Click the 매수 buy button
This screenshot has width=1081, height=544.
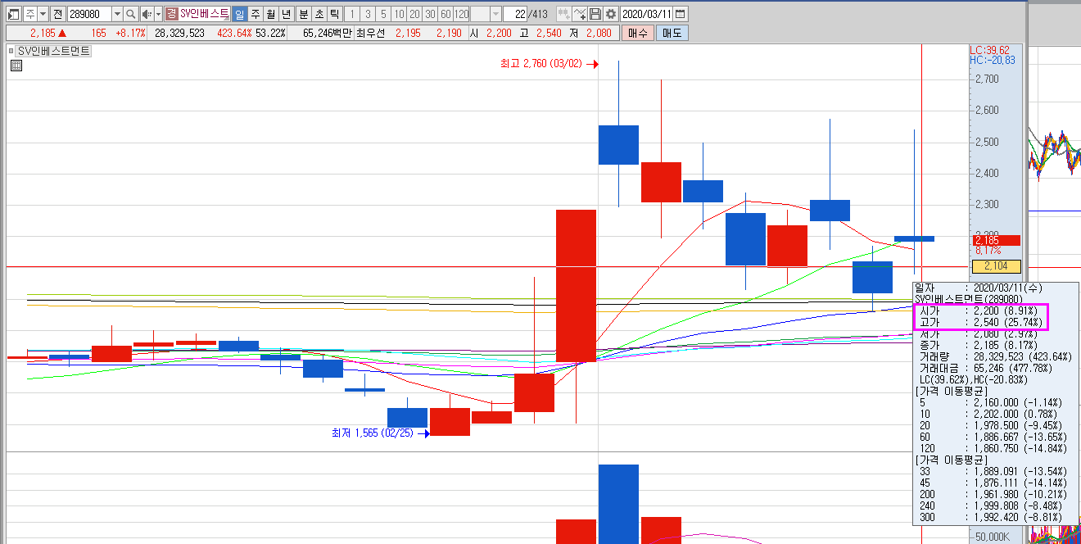(637, 33)
